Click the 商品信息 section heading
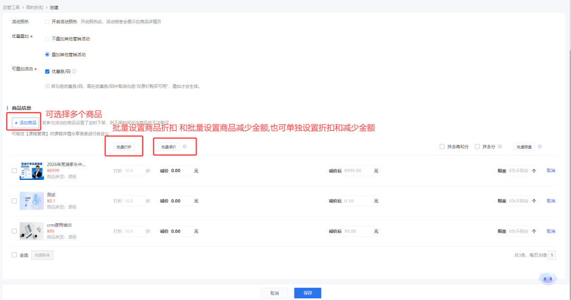The width and height of the screenshot is (571, 300). click(x=22, y=108)
